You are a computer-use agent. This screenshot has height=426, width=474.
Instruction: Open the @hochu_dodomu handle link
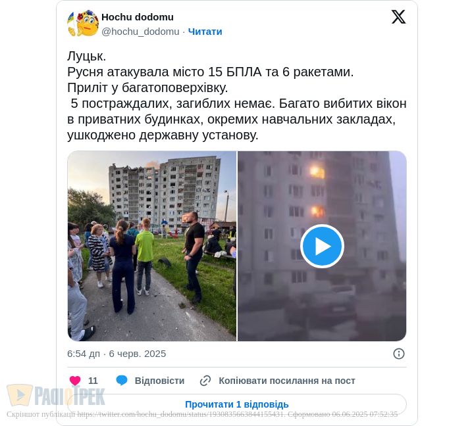[140, 32]
